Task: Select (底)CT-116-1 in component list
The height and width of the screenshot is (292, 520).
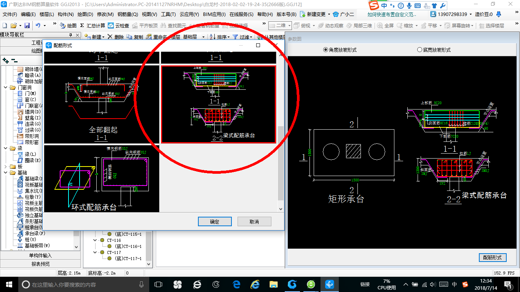Action: [x=128, y=246]
